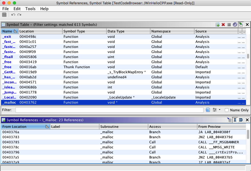The height and width of the screenshot is (171, 251).
Task: Open the Tools menu
Action: tap(30, 9)
